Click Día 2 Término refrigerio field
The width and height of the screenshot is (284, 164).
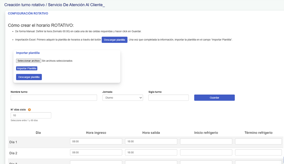tap(258, 152)
